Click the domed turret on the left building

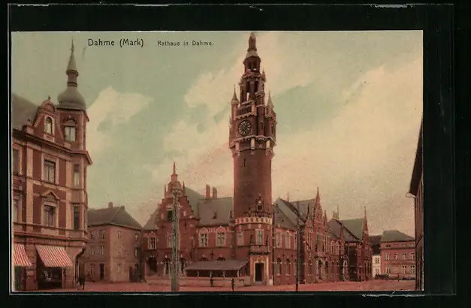(x=71, y=95)
